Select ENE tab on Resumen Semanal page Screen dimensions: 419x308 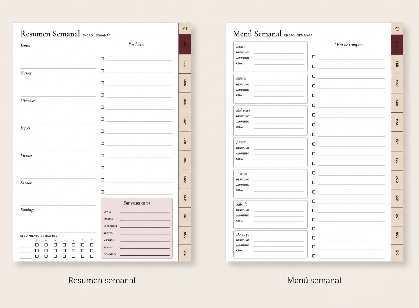(185, 44)
